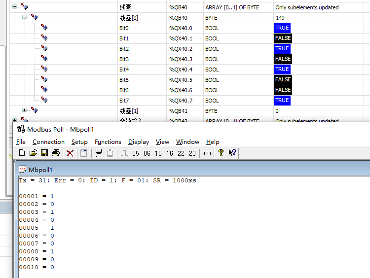Image resolution: width=370 pixels, height=278 pixels.
Task: Collapse the 线圈 array tree node
Action: [15, 6]
